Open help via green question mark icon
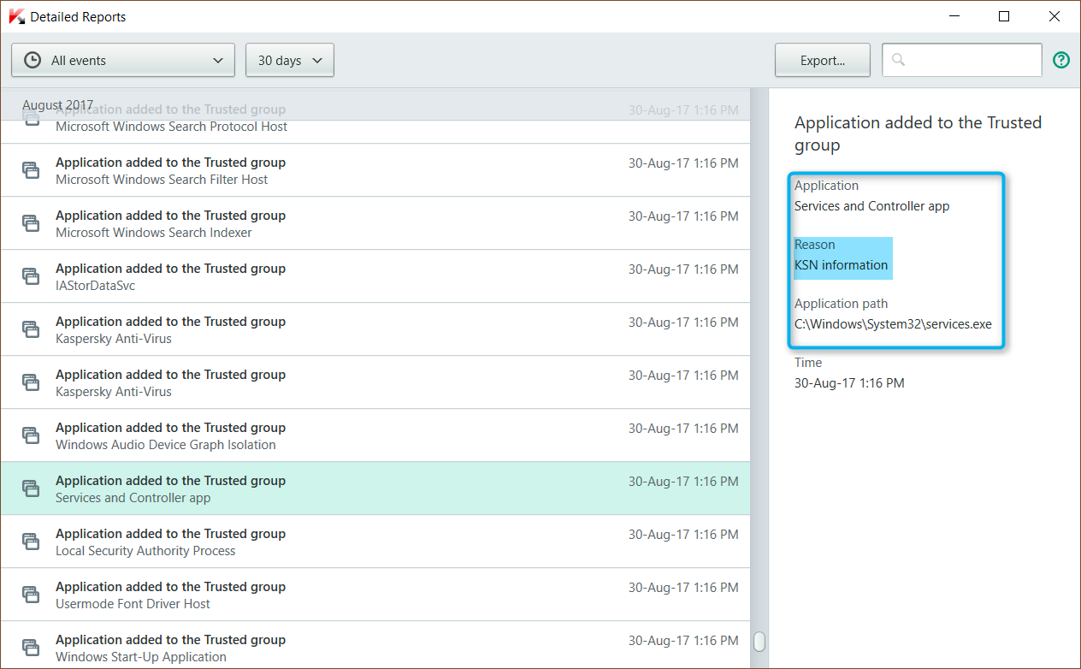Screen dimensions: 1081x669 click(1061, 60)
